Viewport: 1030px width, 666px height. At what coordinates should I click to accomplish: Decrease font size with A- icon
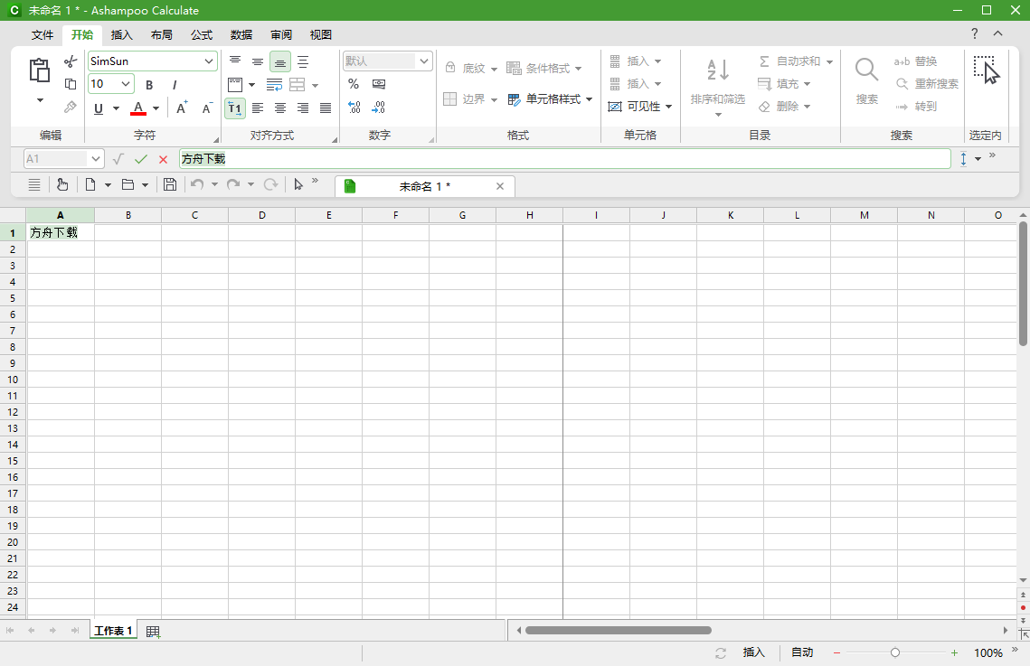(207, 108)
